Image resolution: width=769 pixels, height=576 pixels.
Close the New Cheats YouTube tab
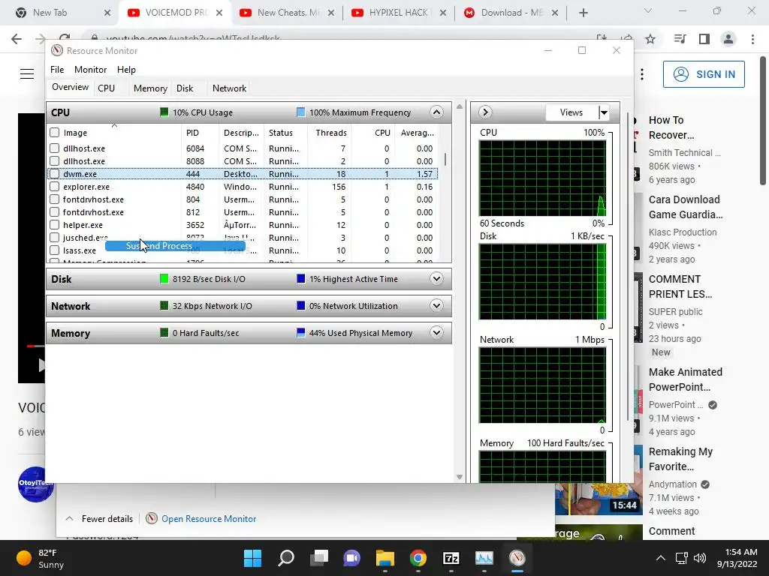coord(331,13)
